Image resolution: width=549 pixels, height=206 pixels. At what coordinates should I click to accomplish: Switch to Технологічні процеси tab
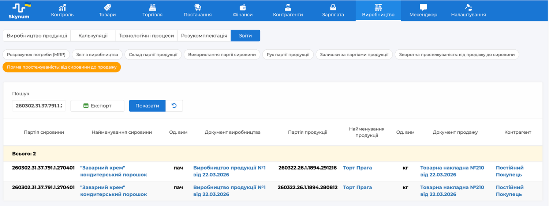tap(146, 36)
